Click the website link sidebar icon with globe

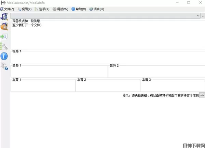tap(4, 66)
